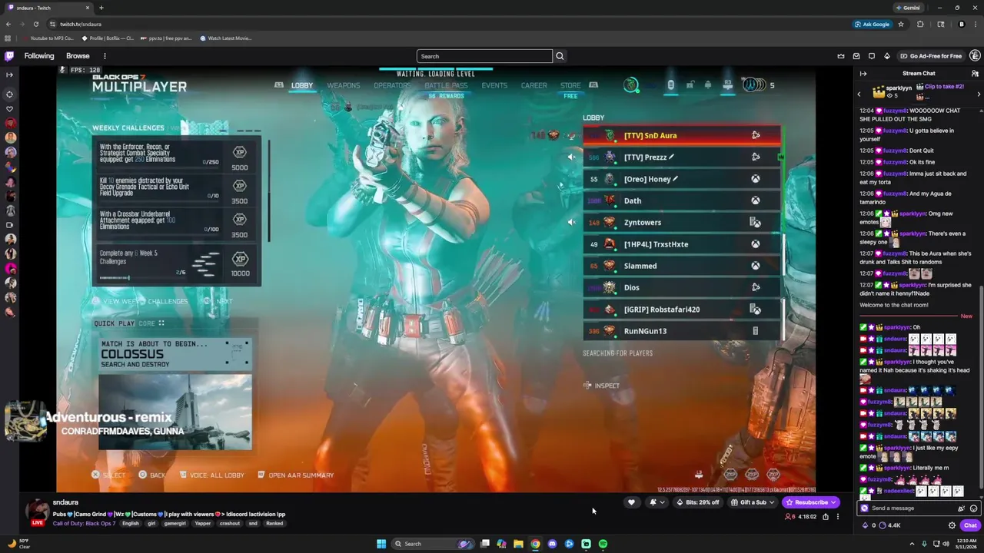Select the sndaura - Twitch browser tab
The width and height of the screenshot is (984, 553).
pyautogui.click(x=48, y=8)
